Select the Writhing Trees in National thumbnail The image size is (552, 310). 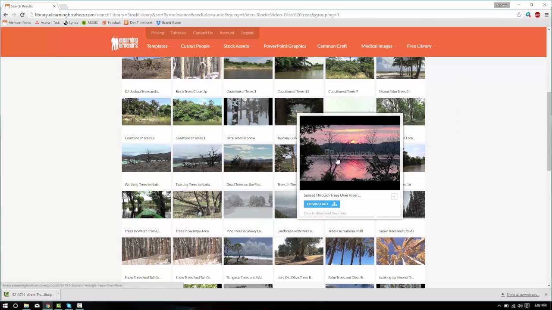click(146, 158)
